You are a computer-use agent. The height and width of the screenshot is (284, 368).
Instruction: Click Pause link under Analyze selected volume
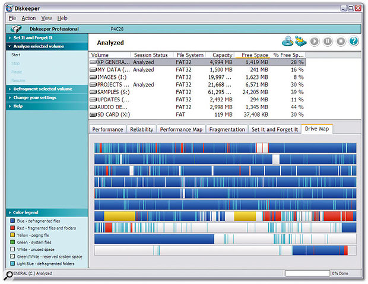[17, 72]
